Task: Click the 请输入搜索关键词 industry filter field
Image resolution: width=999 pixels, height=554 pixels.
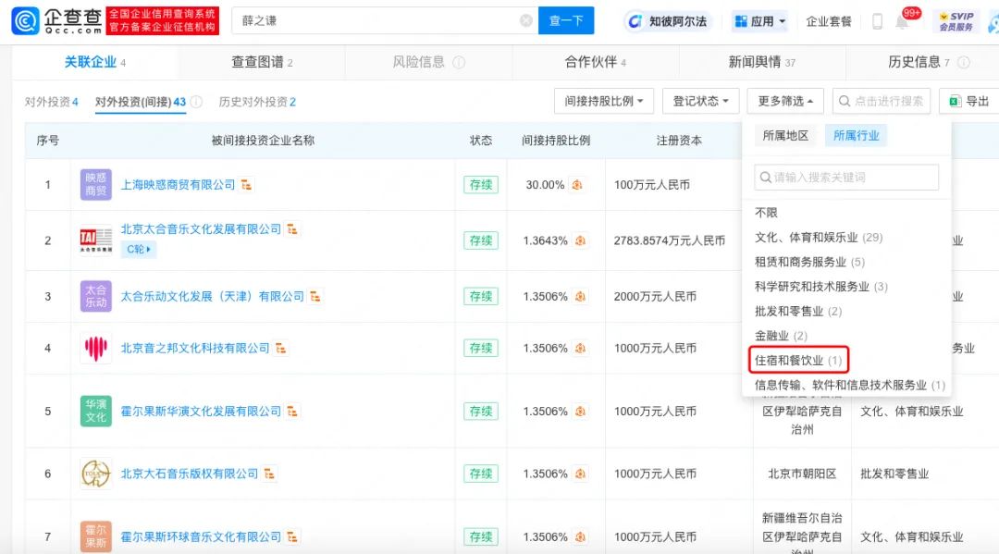Action: click(x=846, y=177)
